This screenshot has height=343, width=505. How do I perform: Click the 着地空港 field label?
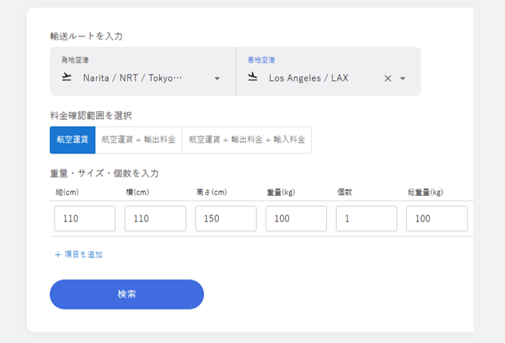(261, 60)
